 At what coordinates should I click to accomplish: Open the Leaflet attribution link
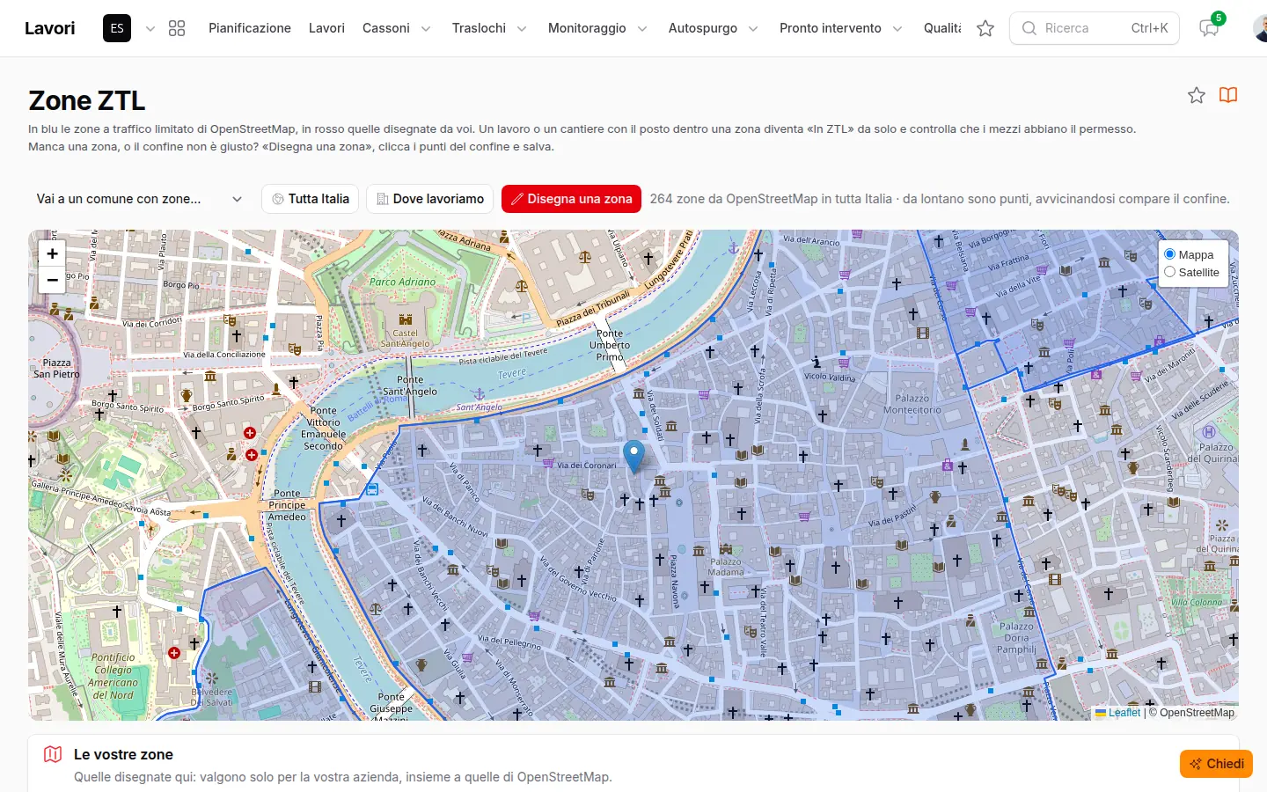[1117, 713]
